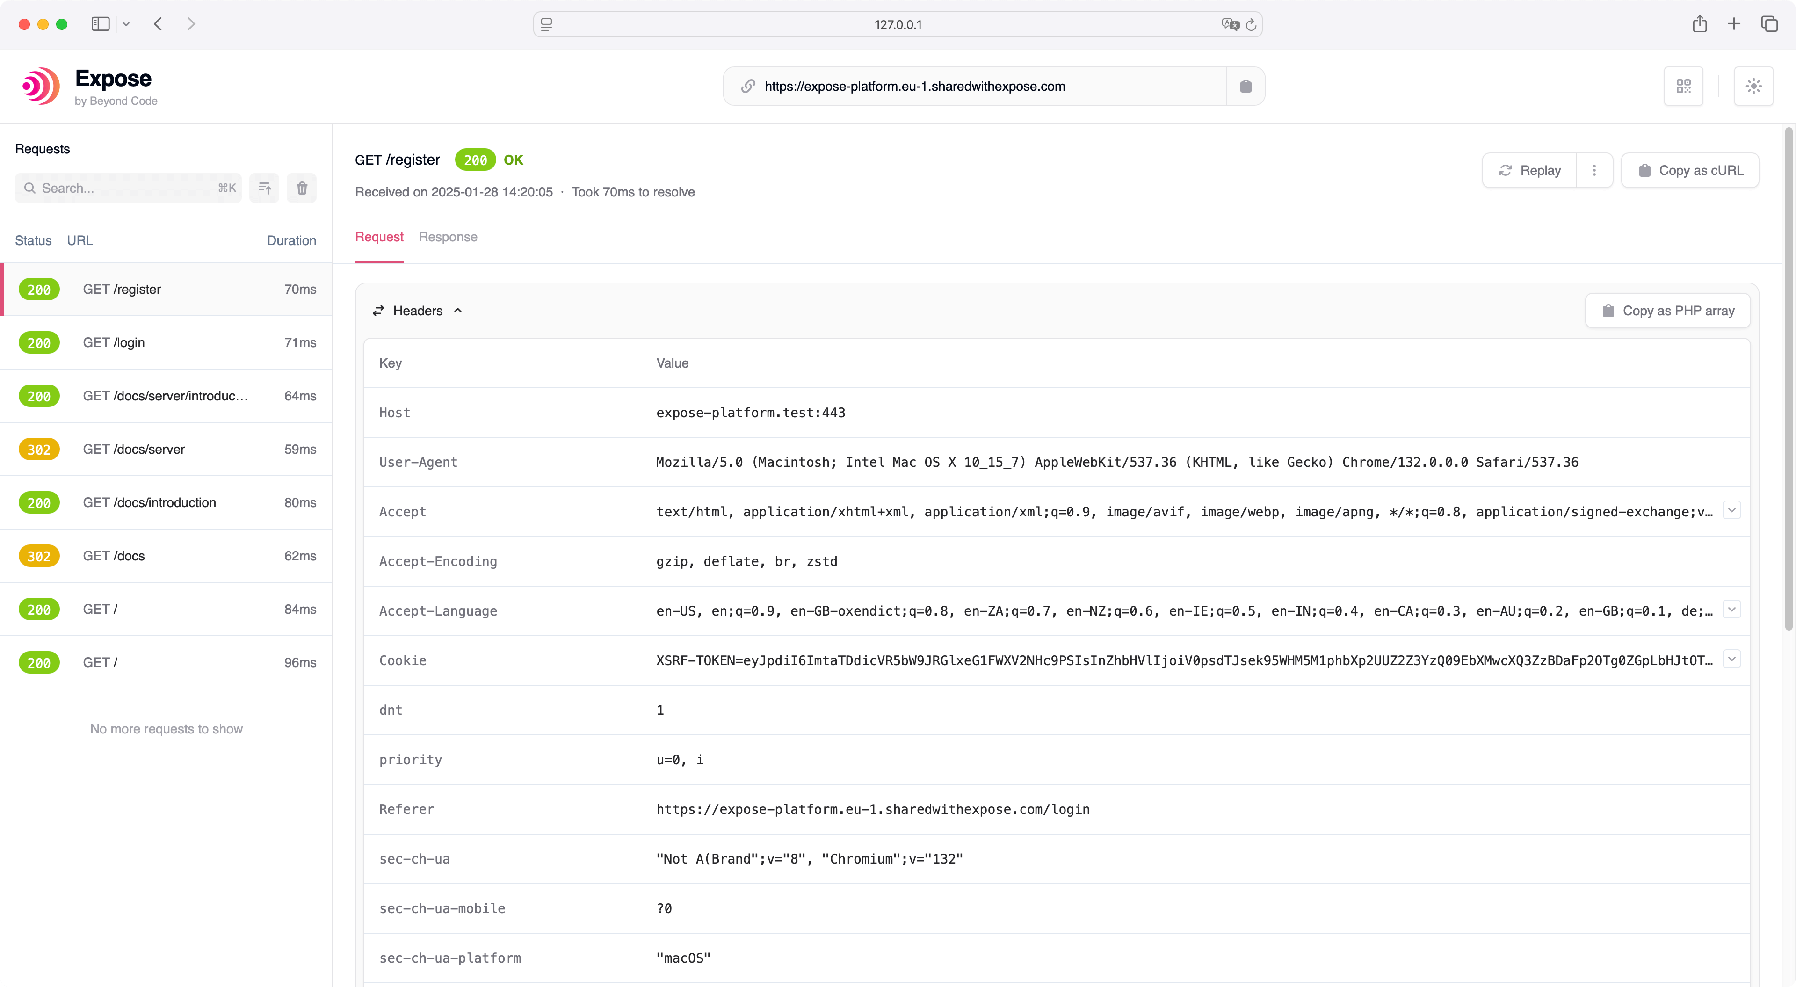Open Replay more options menu
1796x987 pixels.
1594,170
